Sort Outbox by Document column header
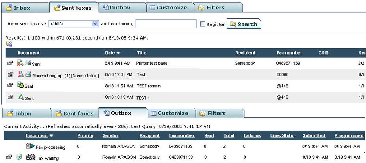The width and height of the screenshot is (366, 163). pos(37,135)
